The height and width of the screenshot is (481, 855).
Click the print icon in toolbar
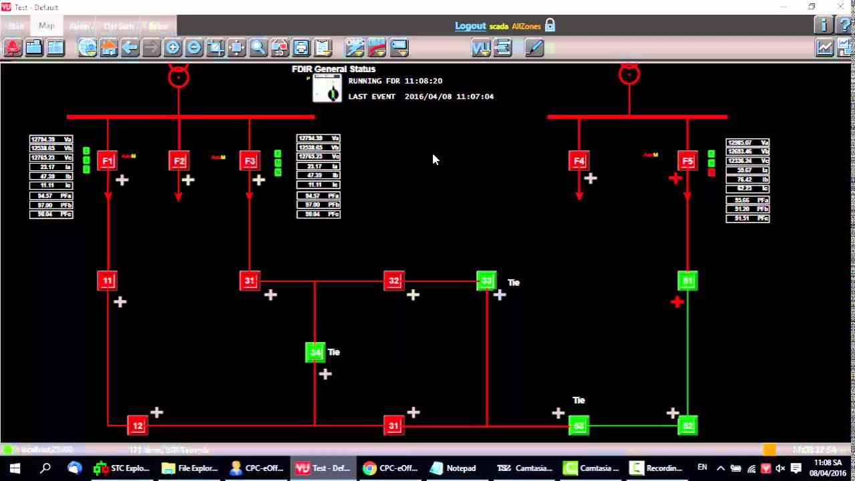point(301,47)
